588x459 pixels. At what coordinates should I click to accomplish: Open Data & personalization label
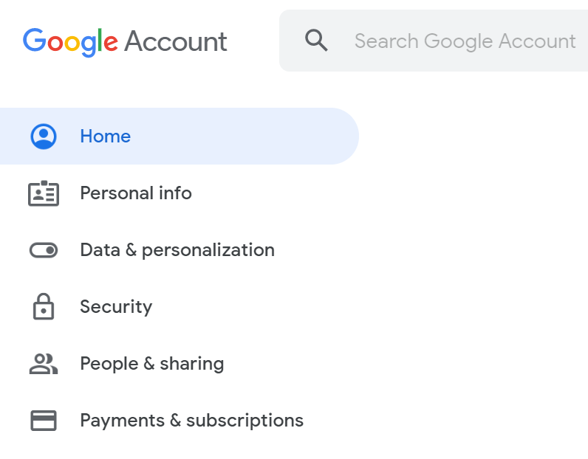[177, 250]
